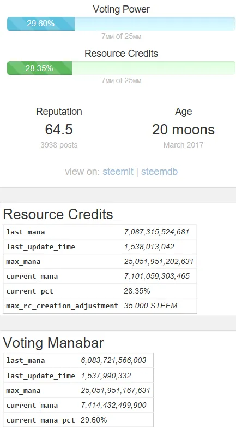Screen dimensions: 236x428
Task: Click the Resource Credits progress bar
Action: coord(121,68)
